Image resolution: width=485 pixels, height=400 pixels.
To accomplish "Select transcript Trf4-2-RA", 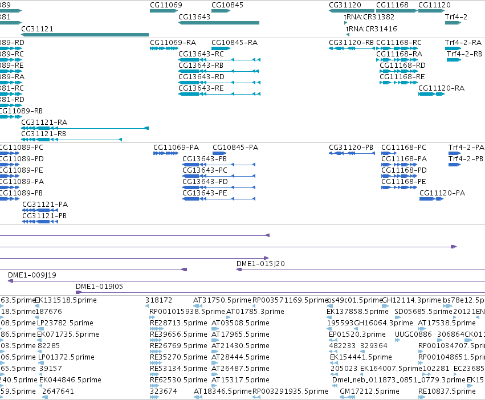I will [453, 48].
